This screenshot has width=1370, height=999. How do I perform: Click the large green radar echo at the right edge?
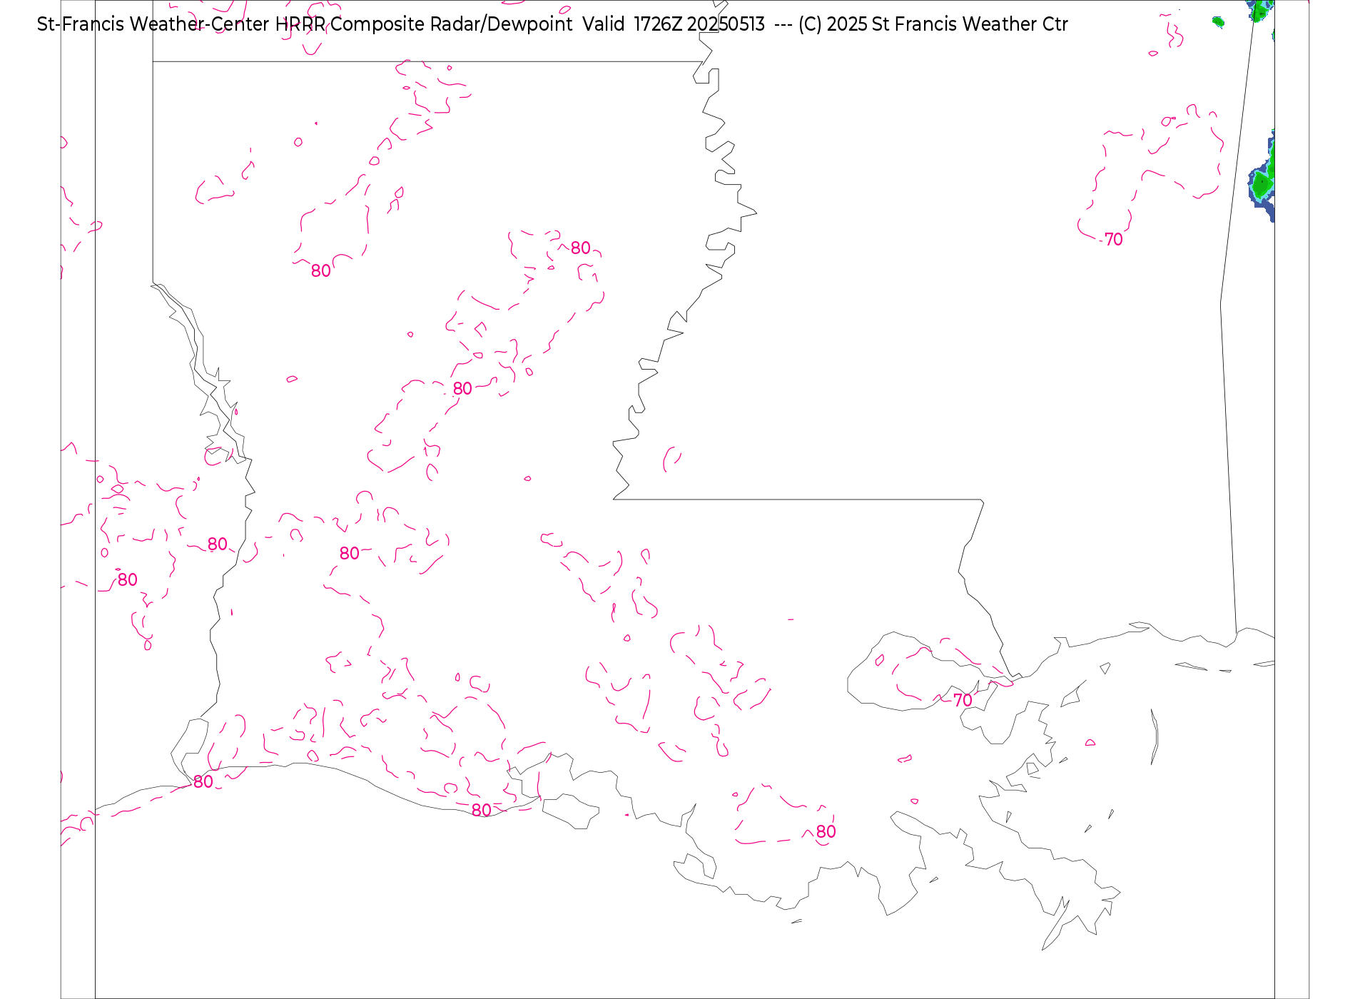pyautogui.click(x=1262, y=177)
